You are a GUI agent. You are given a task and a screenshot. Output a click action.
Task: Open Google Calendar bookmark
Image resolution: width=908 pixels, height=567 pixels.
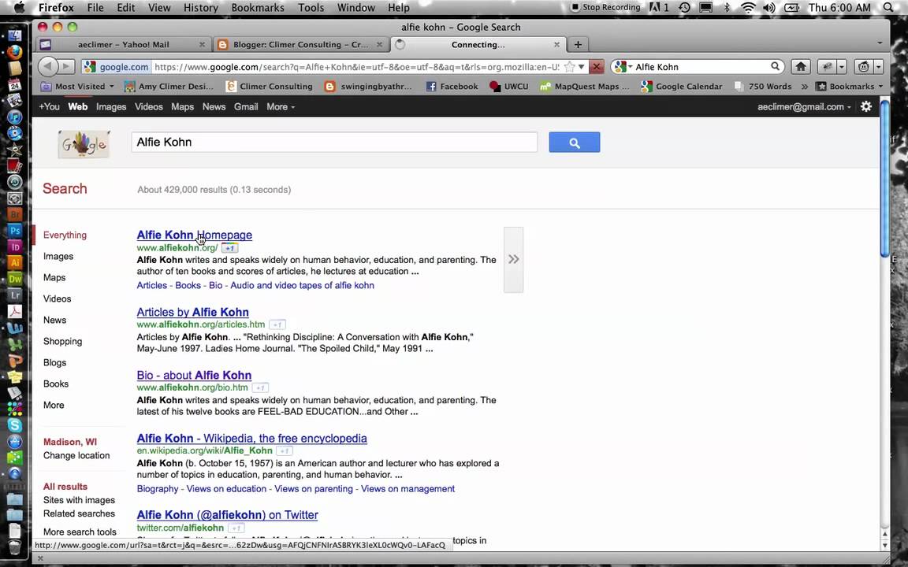click(682, 86)
